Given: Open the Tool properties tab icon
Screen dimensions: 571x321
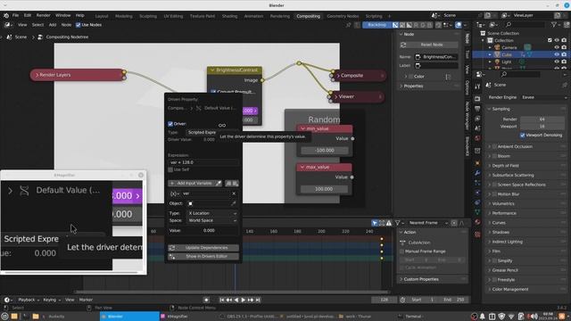Looking at the screenshot, I should click(x=477, y=86).
